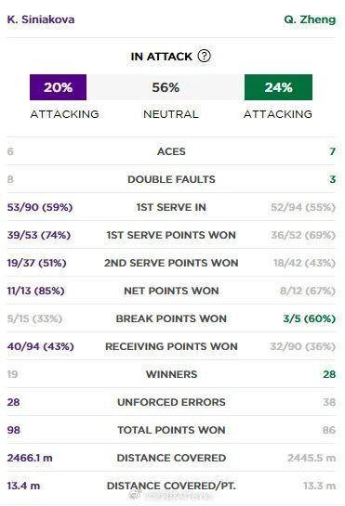Click Siniakova's 28 unforced errors value
The width and height of the screenshot is (345, 506).
click(x=13, y=402)
